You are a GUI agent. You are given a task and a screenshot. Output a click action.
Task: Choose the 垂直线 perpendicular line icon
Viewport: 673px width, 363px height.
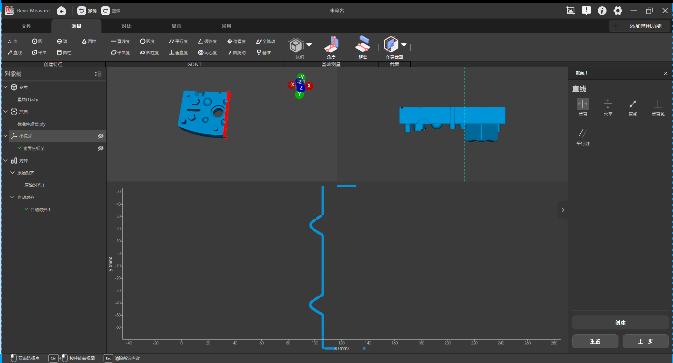[658, 107]
